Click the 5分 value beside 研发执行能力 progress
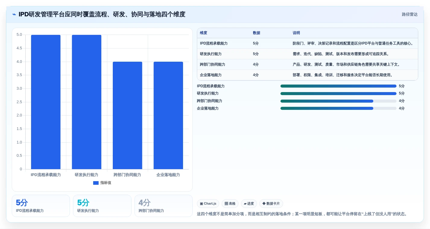This screenshot has height=229, width=430. [402, 94]
